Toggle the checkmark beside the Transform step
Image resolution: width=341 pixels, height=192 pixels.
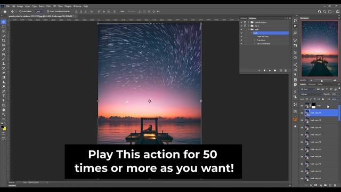click(x=241, y=40)
